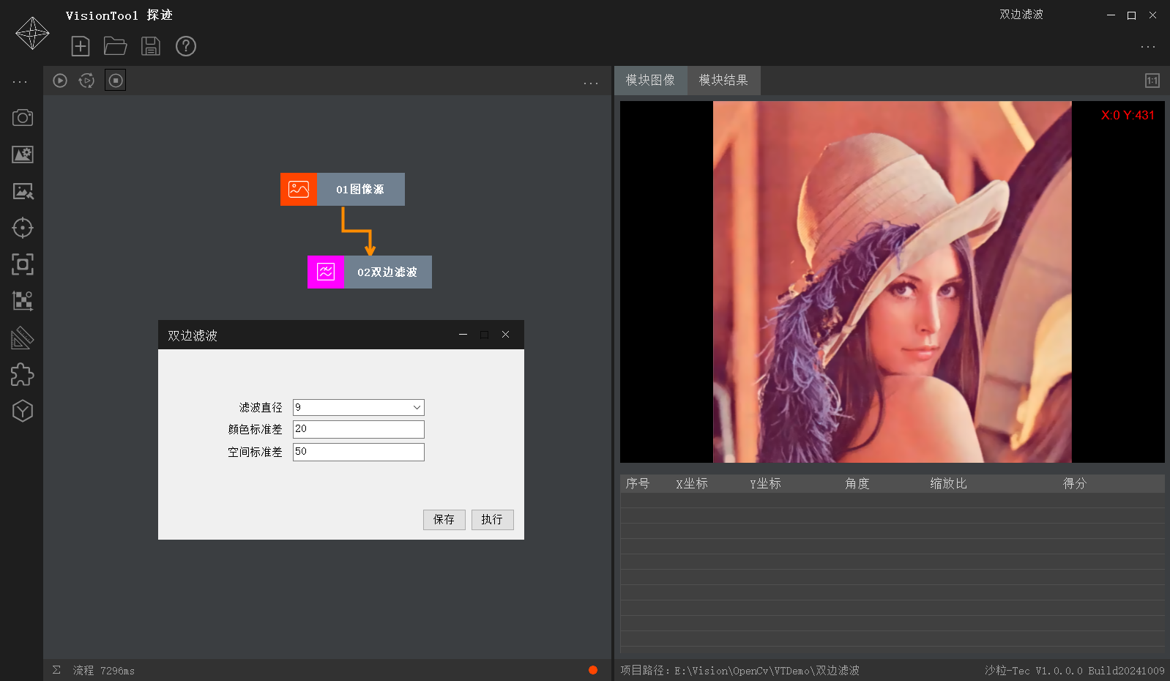Screen dimensions: 1170x681
Task: Open an existing project folder
Action: tap(116, 46)
